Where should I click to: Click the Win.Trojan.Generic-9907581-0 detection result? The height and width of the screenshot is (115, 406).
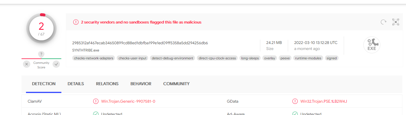pyautogui.click(x=128, y=101)
